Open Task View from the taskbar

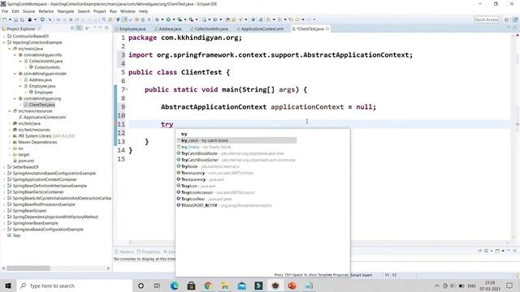pyautogui.click(x=157, y=286)
